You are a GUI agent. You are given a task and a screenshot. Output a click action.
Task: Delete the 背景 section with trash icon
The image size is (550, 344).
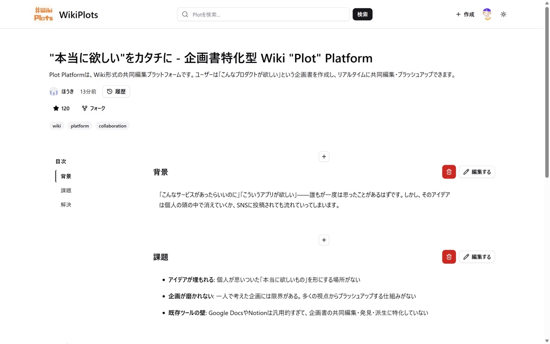click(449, 172)
